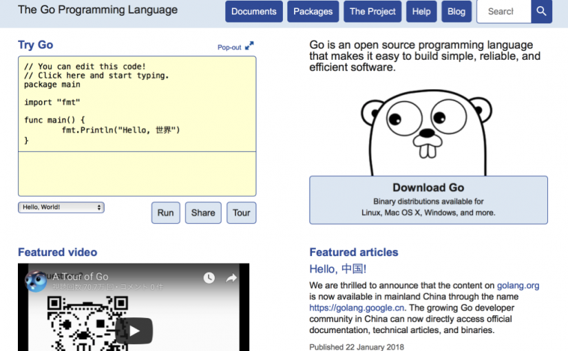Open The Project page
Screen dimensions: 568x351
point(372,12)
